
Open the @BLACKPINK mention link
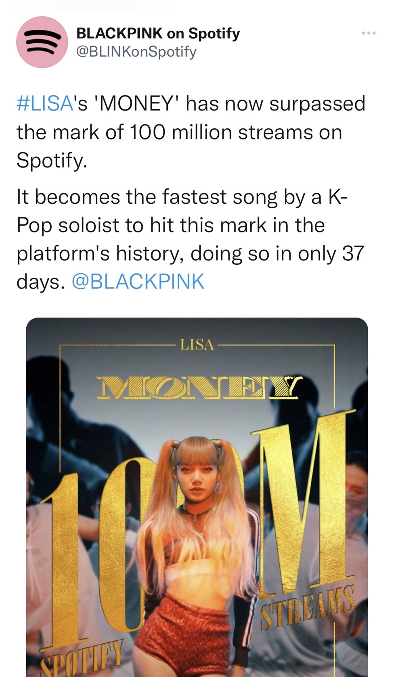coord(138,281)
